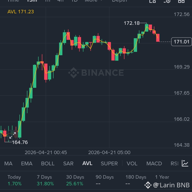The height and width of the screenshot is (192, 192).
Task: Tap the 167.65 price axis label
Action: click(182, 93)
